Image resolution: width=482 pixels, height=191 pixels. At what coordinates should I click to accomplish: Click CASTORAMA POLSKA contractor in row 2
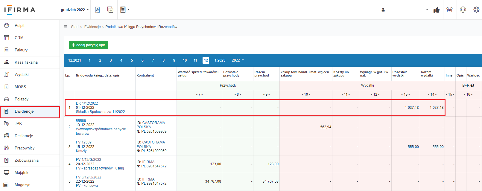coord(151,125)
